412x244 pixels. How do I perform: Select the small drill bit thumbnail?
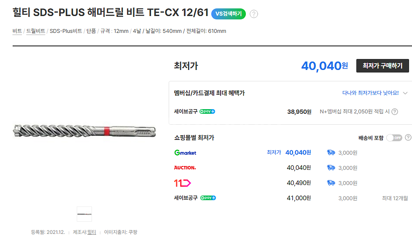click(84, 214)
